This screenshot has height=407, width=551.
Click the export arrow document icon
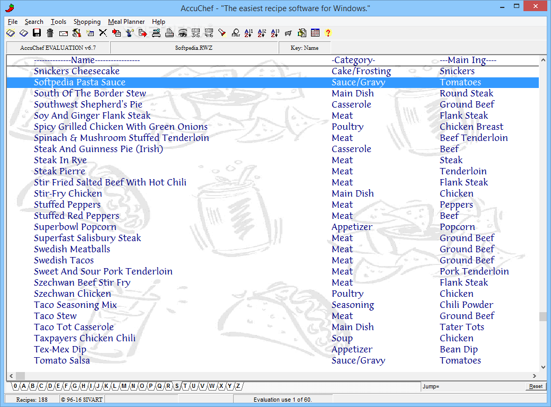(143, 33)
